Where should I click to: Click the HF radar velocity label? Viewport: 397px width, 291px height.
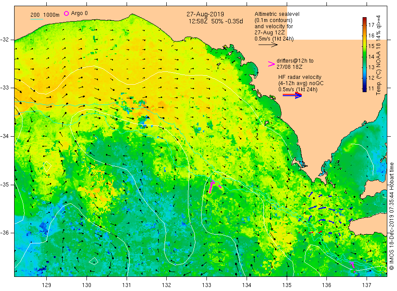click(x=300, y=77)
